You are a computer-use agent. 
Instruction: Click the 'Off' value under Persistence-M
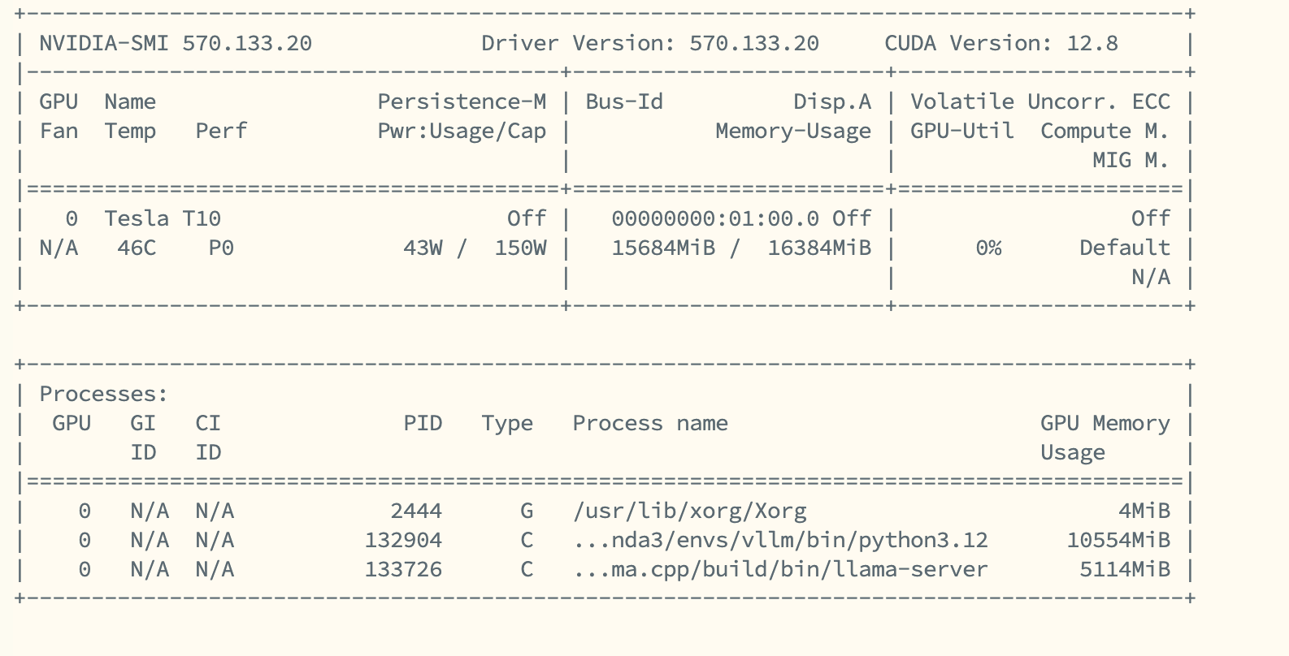tap(527, 218)
